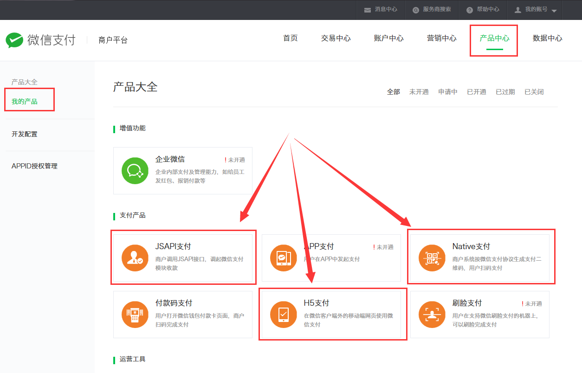
Task: Select the Native支付 QR code icon
Action: (432, 257)
